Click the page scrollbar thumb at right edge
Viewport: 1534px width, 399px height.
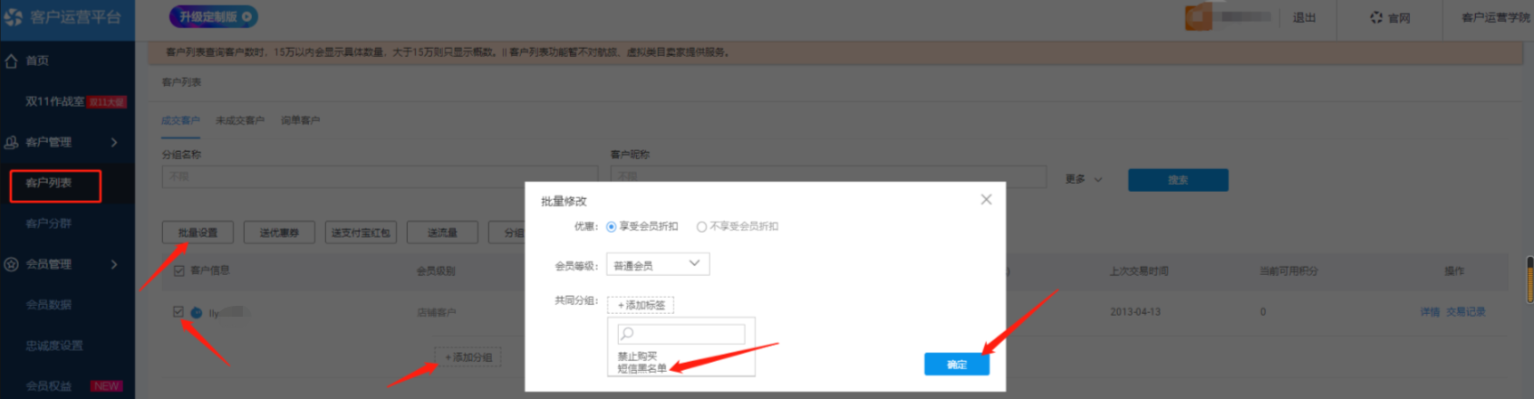[x=1529, y=280]
